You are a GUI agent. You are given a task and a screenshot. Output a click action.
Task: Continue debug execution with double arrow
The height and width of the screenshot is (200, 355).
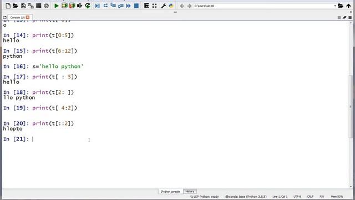coord(128,6)
